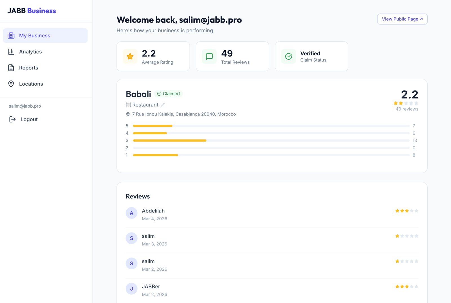Navigate to Analytics in the sidebar

(x=30, y=52)
